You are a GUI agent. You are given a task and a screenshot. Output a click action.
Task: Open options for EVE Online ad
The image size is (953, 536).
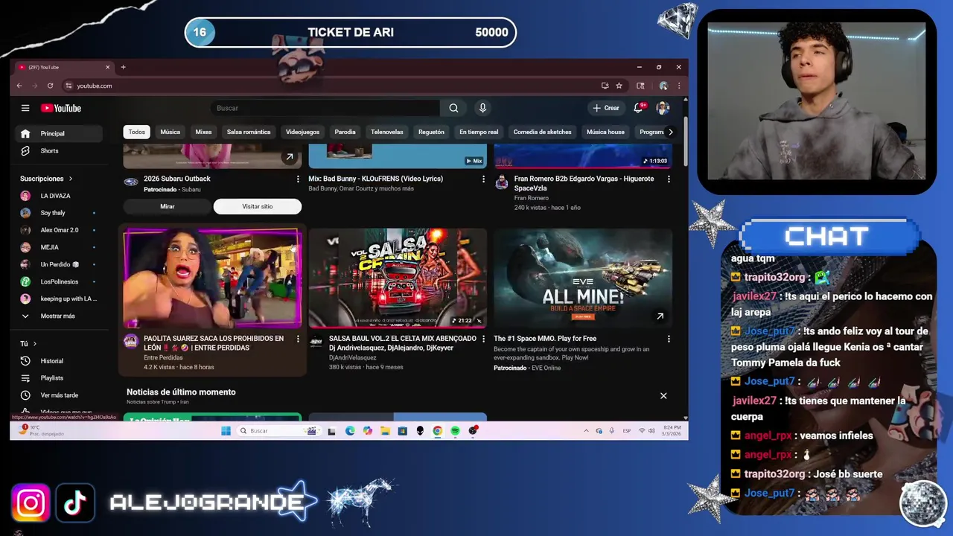pyautogui.click(x=669, y=339)
